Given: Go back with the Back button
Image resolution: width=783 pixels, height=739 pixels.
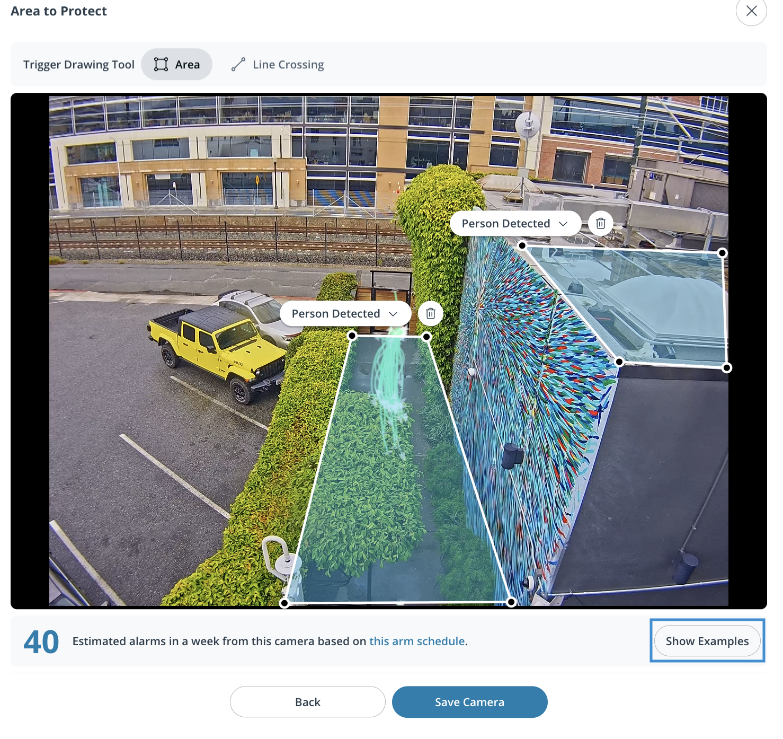Looking at the screenshot, I should coord(307,702).
